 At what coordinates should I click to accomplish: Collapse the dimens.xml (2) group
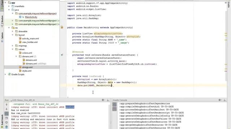click(16, 57)
